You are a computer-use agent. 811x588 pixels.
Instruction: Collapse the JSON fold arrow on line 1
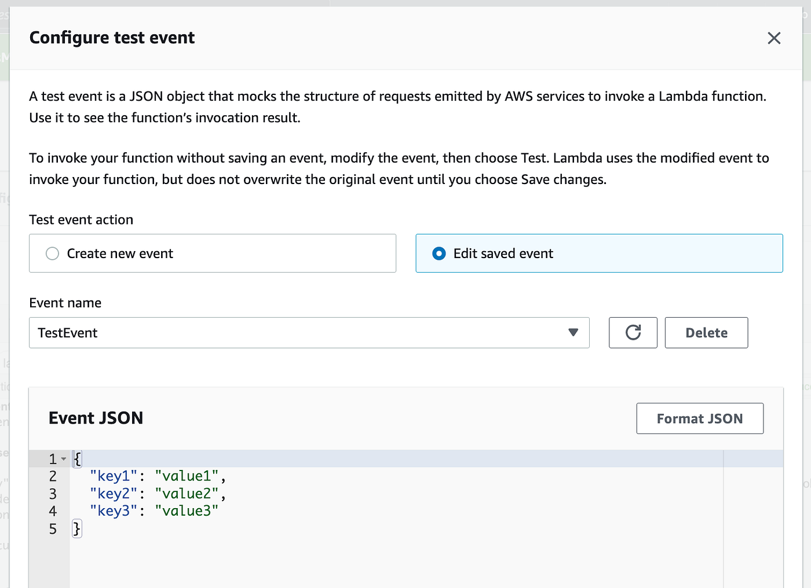pos(64,460)
